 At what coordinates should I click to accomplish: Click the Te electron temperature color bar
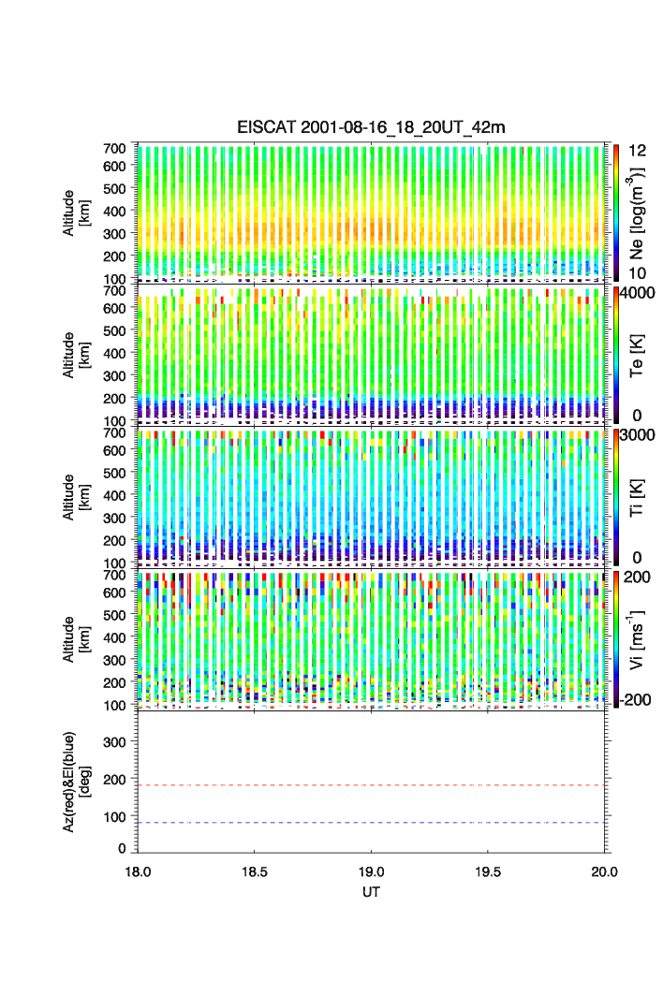(x=616, y=355)
